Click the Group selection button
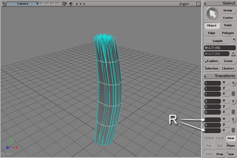 (x=228, y=11)
